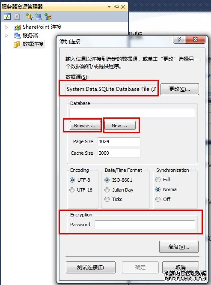Screen dimensions: 211x285
Task: Expand the SharePoint 连接 tree node
Action: point(7,27)
